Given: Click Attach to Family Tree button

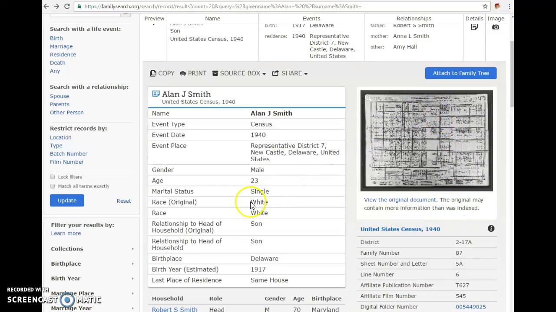Looking at the screenshot, I should coord(461,73).
